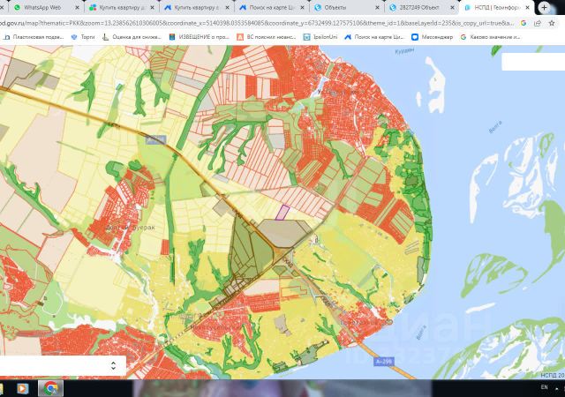Image resolution: width=565 pixels, height=397 pixels.
Task: Open ИЗВЕЩЕНИЕ о про... bookmark
Action: [199, 37]
